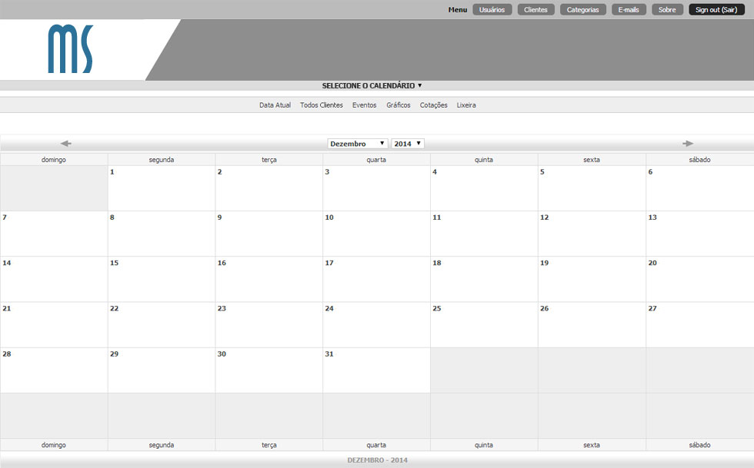
Task: Select day 31 in the calendar
Action: pos(376,370)
